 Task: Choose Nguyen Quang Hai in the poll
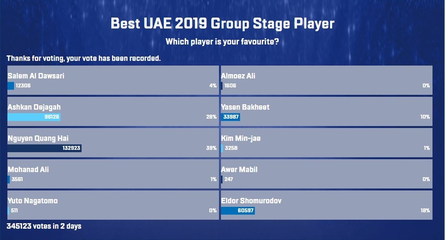click(x=38, y=139)
